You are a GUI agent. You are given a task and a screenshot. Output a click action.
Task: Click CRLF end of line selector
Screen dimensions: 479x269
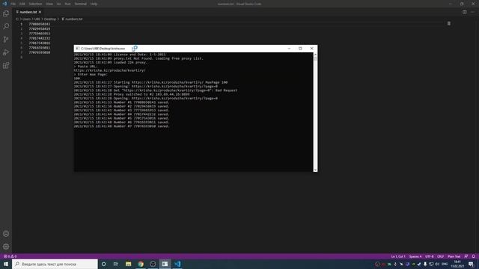tap(441, 256)
